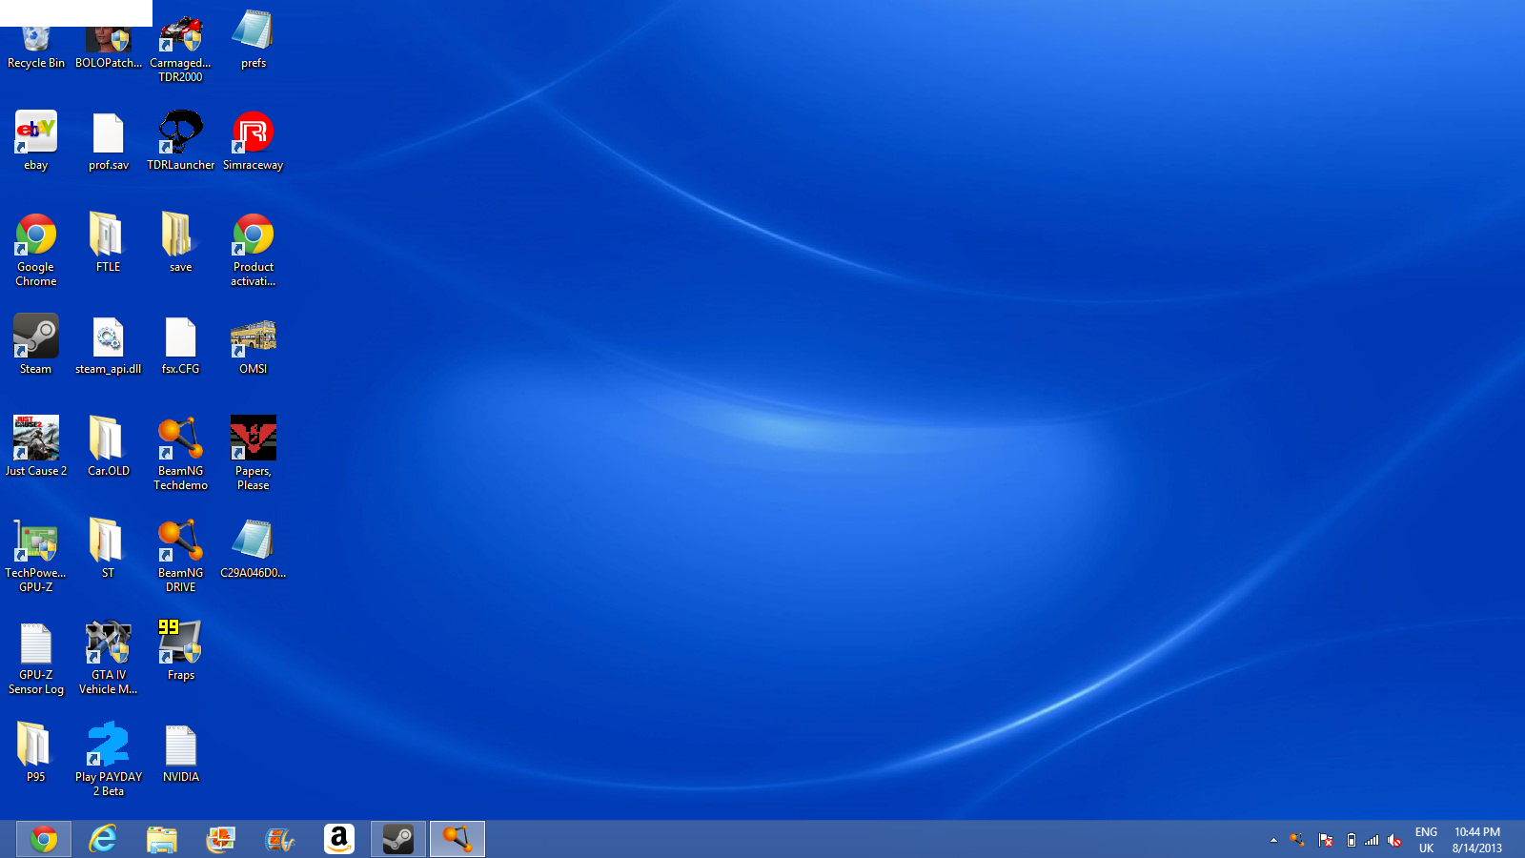
Task: Launch TechPowerUp GPU-Z desktop shortcut
Action: pos(36,556)
